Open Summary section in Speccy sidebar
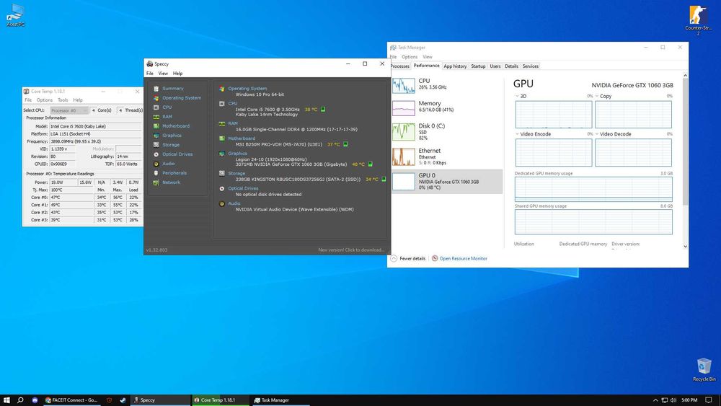Image resolution: width=721 pixels, height=406 pixels. [172, 88]
